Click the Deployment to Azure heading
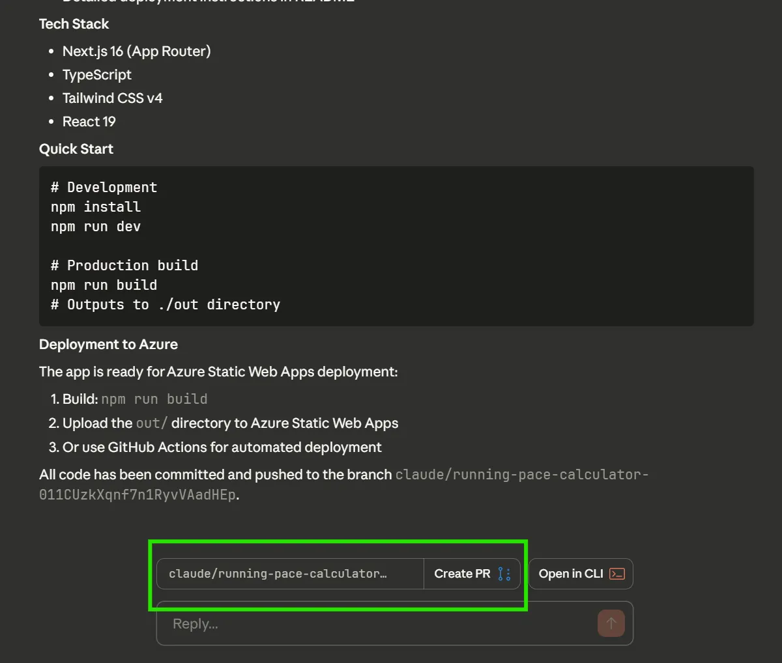This screenshot has height=663, width=782. click(108, 345)
